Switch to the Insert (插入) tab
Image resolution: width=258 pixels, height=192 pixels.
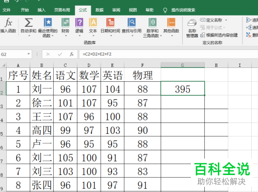coord(41,10)
